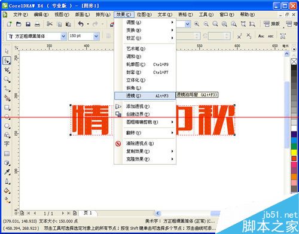Viewport: 299px width, 234px height.
Task: Click horizontal scrollbar left arrow
Action: point(158,213)
